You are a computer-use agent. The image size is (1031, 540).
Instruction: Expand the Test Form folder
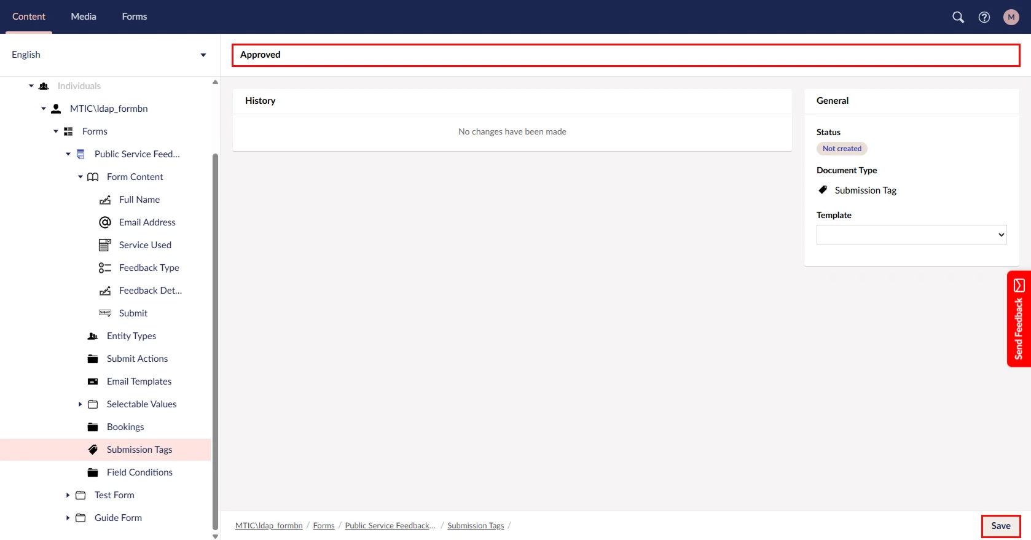(68, 495)
